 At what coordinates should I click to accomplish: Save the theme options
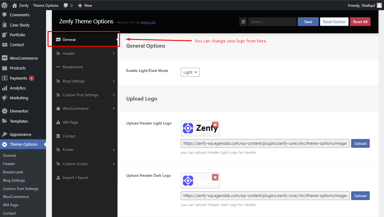tap(308, 22)
